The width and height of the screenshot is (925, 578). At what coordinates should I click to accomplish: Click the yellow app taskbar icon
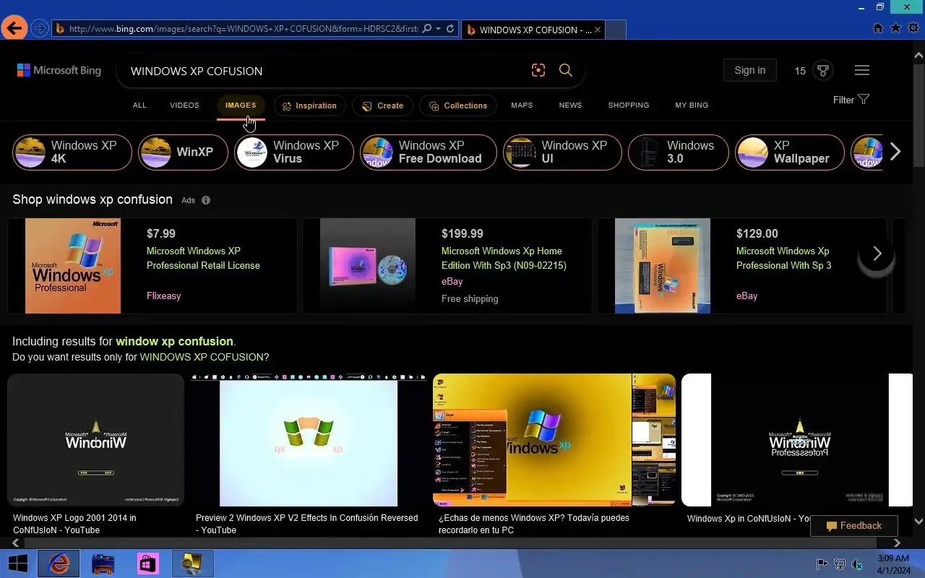point(192,564)
